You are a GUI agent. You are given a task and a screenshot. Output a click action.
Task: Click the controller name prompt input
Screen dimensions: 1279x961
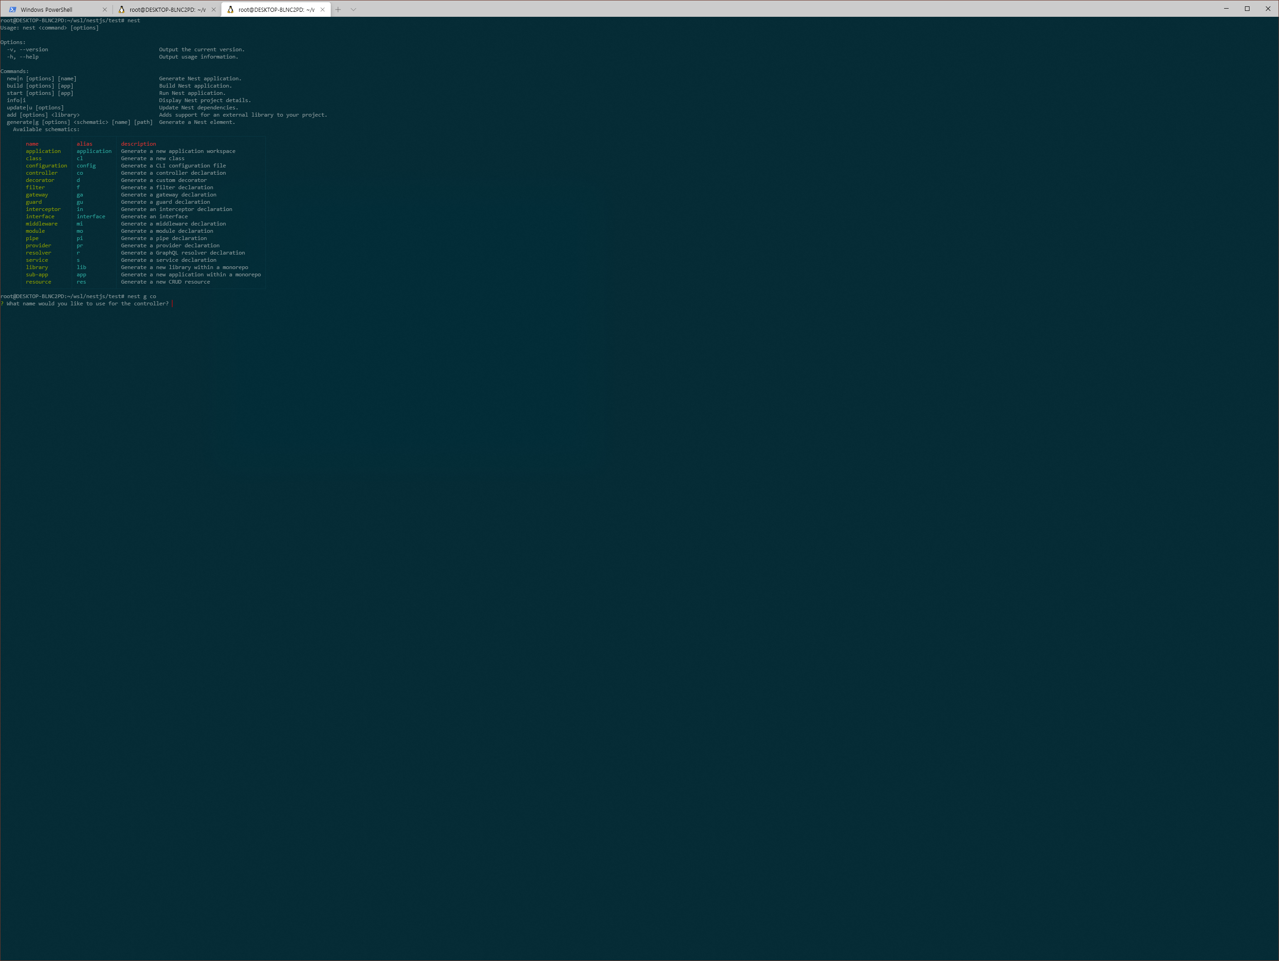172,304
